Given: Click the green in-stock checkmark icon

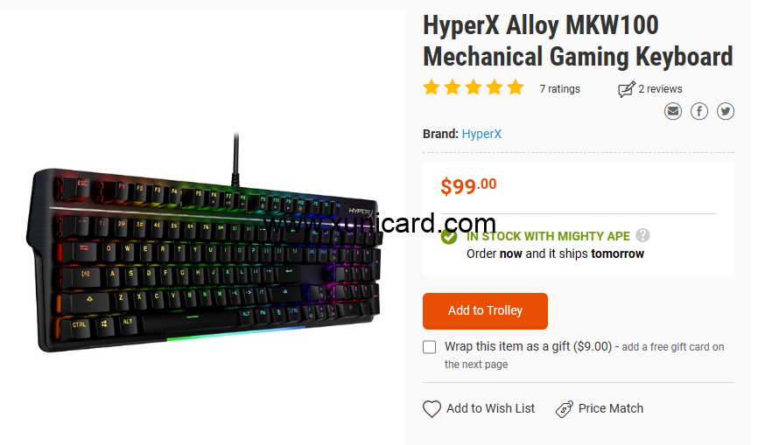Looking at the screenshot, I should [x=449, y=237].
